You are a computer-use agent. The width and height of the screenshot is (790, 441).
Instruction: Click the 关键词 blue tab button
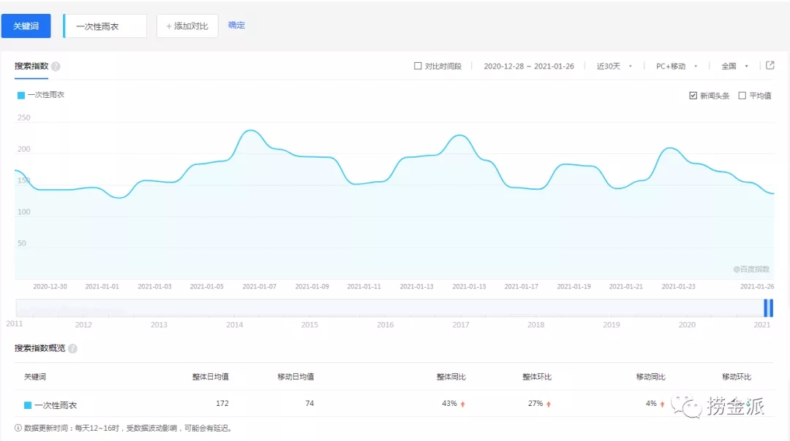click(26, 26)
